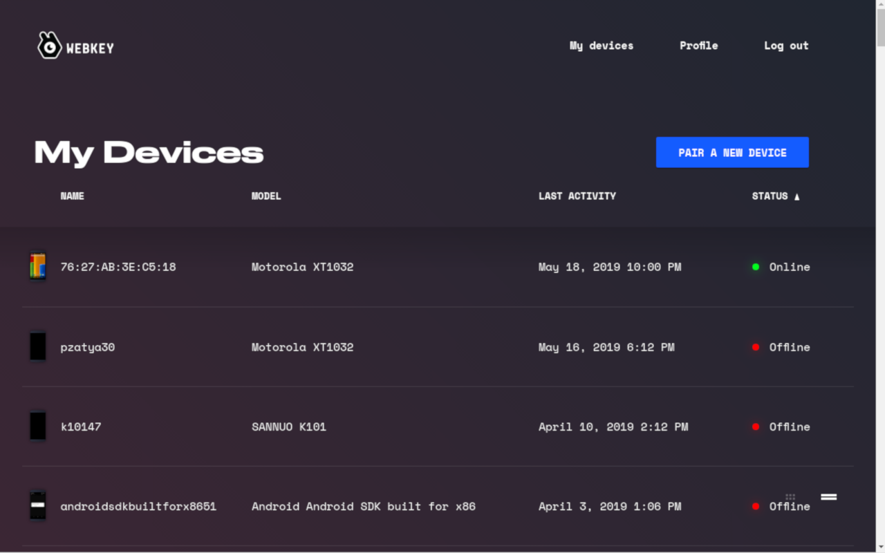The height and width of the screenshot is (553, 885).
Task: Click the k10147 device thumbnail icon
Action: pos(38,427)
